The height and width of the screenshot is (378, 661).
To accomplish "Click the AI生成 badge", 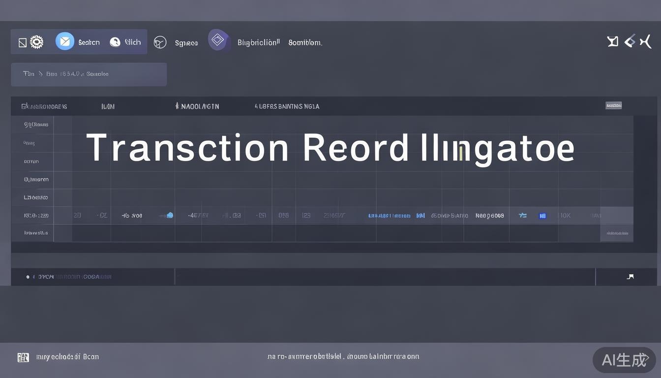I will coord(625,360).
